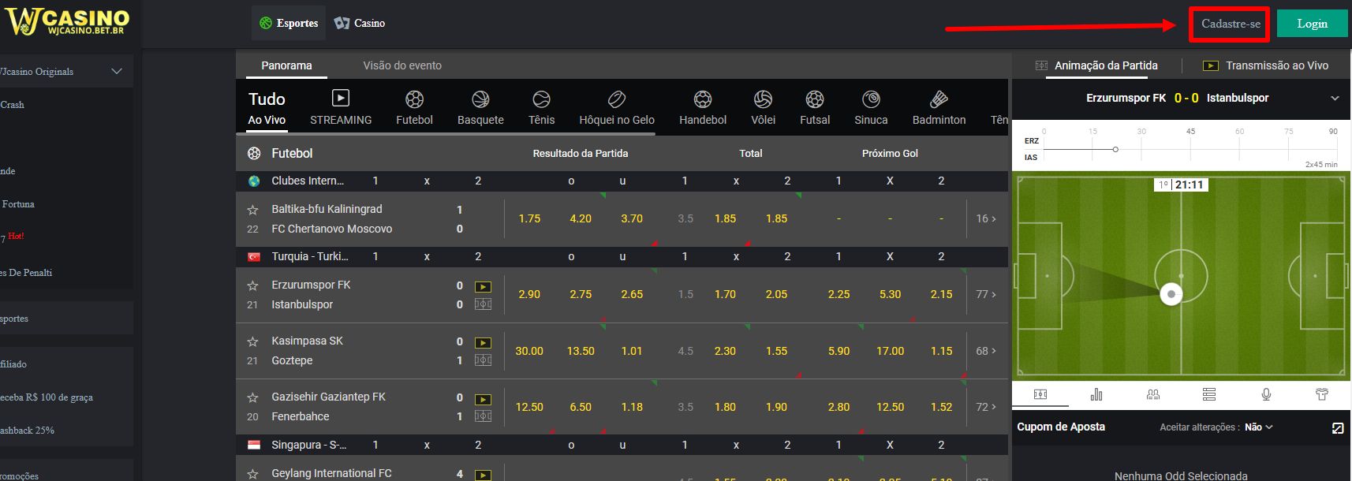
Task: Pop out the Cupom de Aposta panel
Action: pos(1337,427)
